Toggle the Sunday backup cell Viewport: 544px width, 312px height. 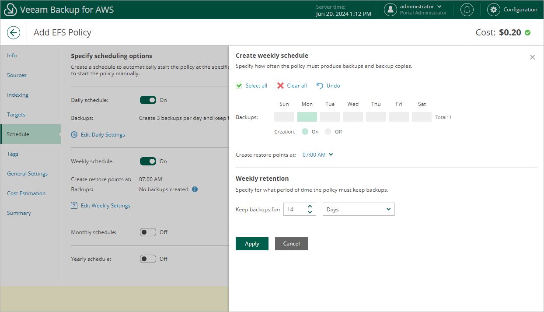coord(284,117)
